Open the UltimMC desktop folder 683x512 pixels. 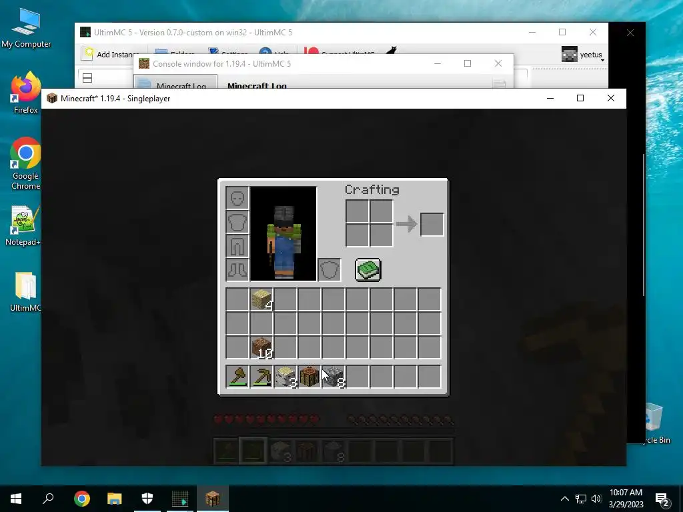click(26, 292)
